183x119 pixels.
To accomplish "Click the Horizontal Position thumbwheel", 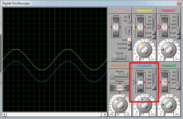I will tap(120, 88).
